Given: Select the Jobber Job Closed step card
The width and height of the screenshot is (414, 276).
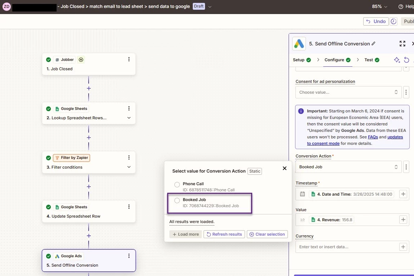Looking at the screenshot, I should pos(89,64).
